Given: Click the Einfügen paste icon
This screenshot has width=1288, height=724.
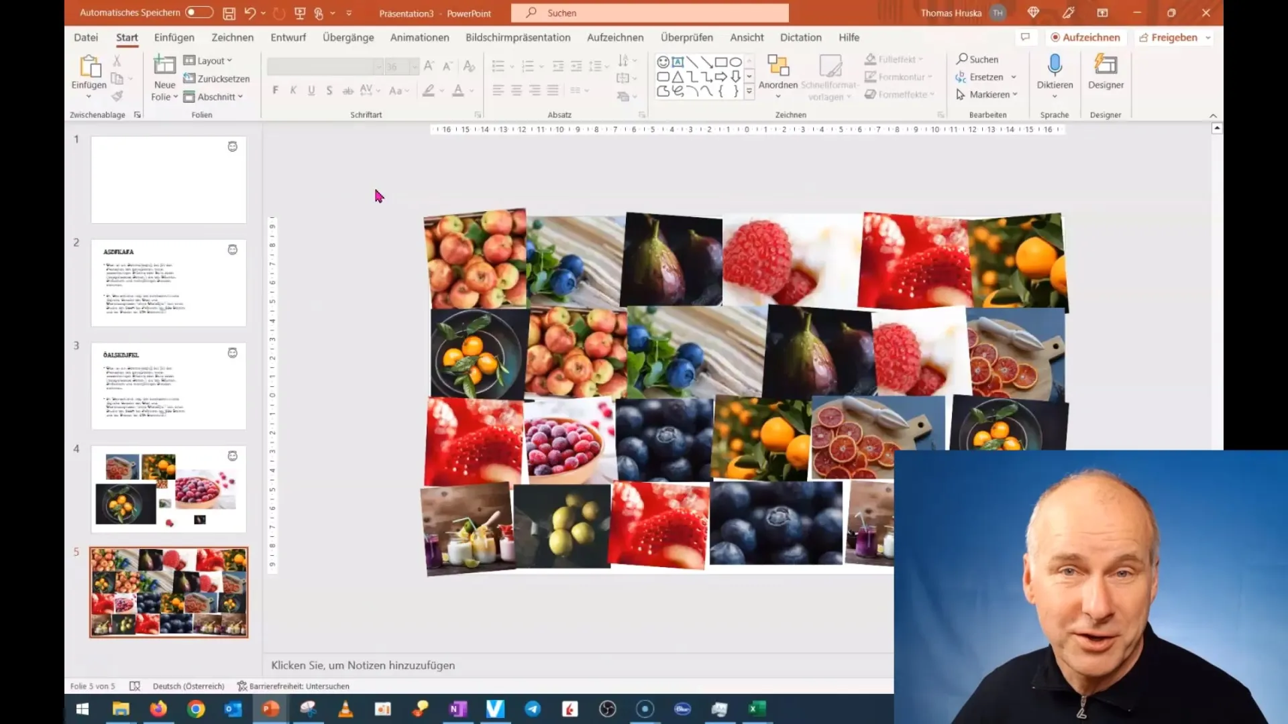Looking at the screenshot, I should pos(89,67).
